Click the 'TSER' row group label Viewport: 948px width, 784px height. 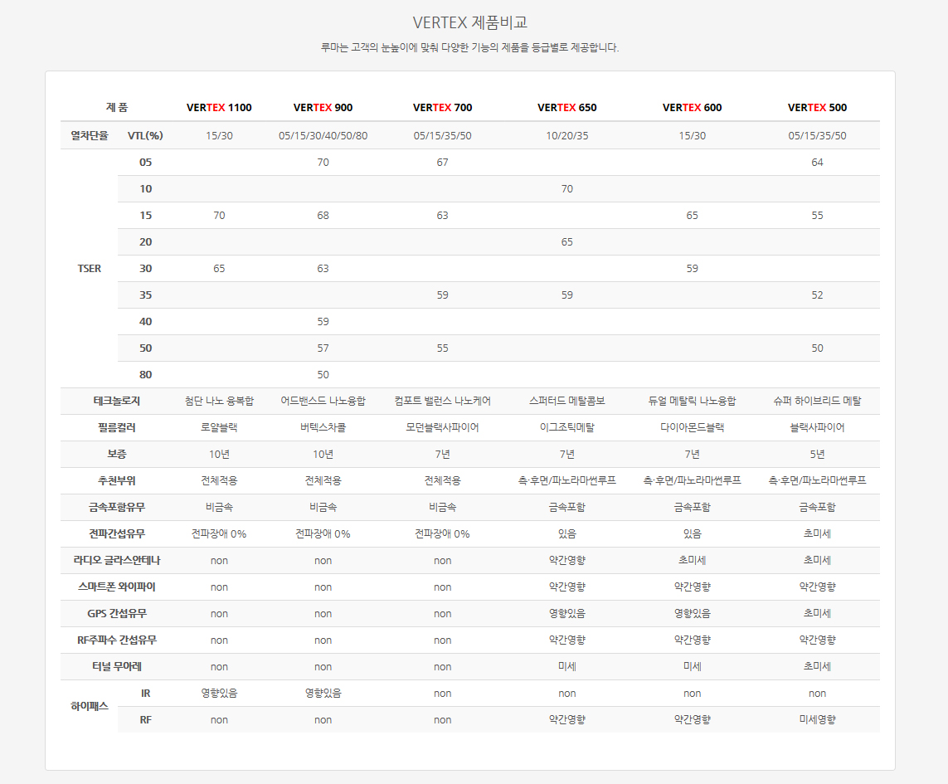click(x=90, y=268)
